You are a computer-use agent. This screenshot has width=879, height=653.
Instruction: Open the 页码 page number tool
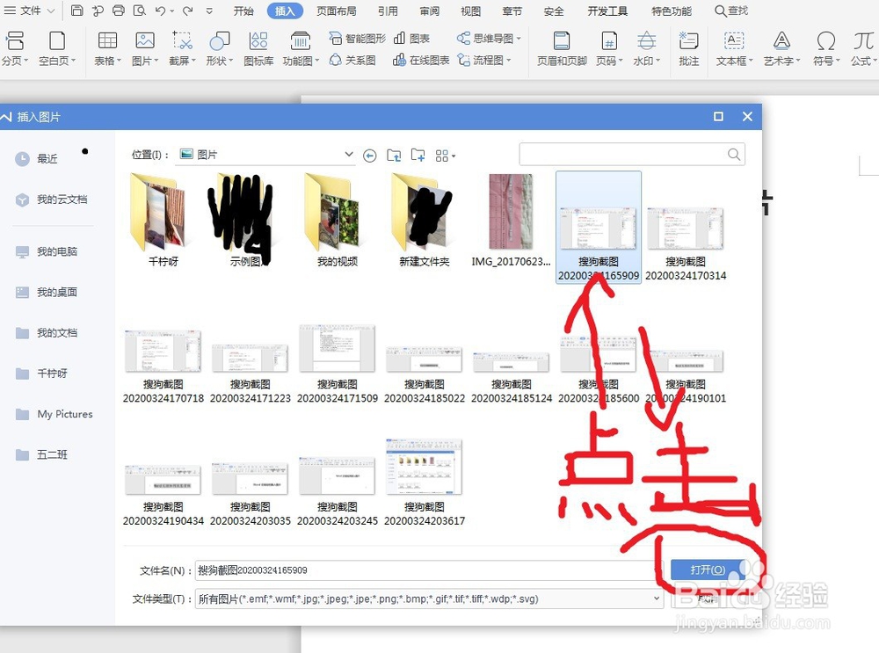609,48
